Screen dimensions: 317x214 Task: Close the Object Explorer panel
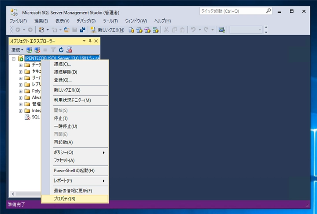pos(96,41)
